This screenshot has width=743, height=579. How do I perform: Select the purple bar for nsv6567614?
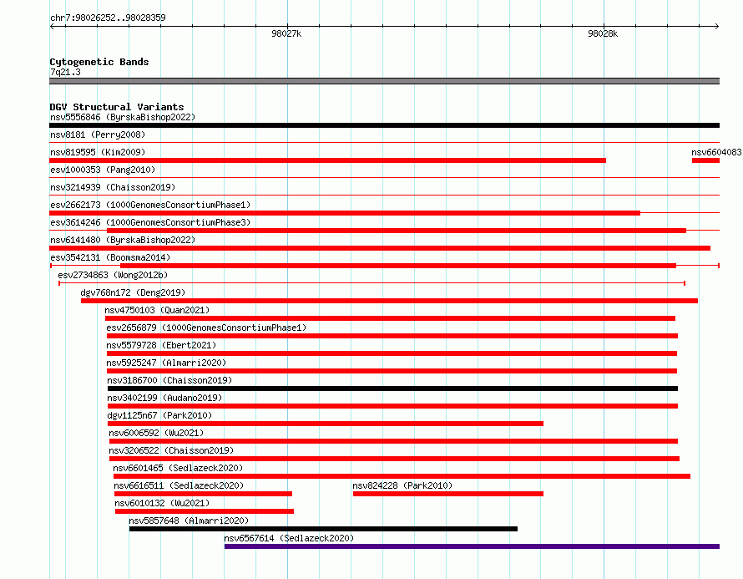click(x=472, y=546)
